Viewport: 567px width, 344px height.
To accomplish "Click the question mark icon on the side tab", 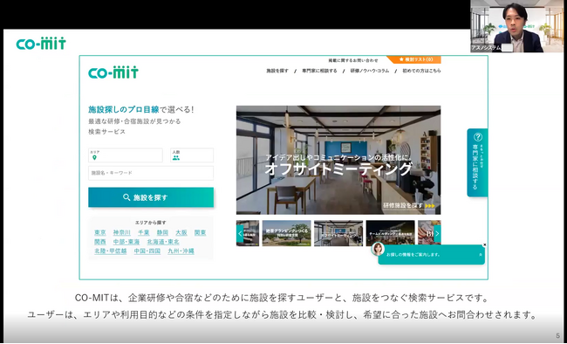I will (478, 137).
